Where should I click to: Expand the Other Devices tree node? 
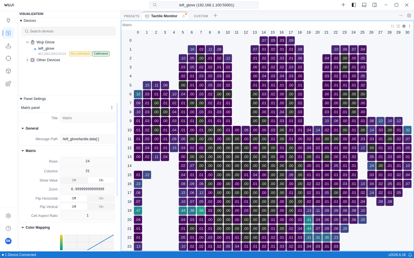[x=27, y=60]
